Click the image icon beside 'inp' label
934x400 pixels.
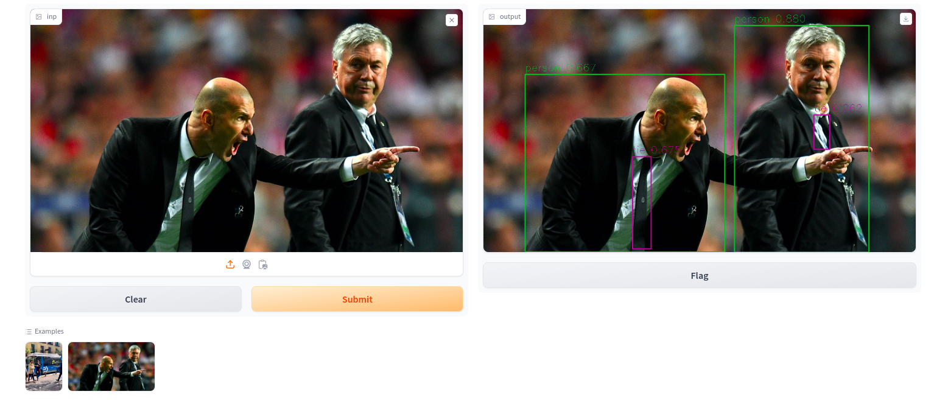pos(39,16)
